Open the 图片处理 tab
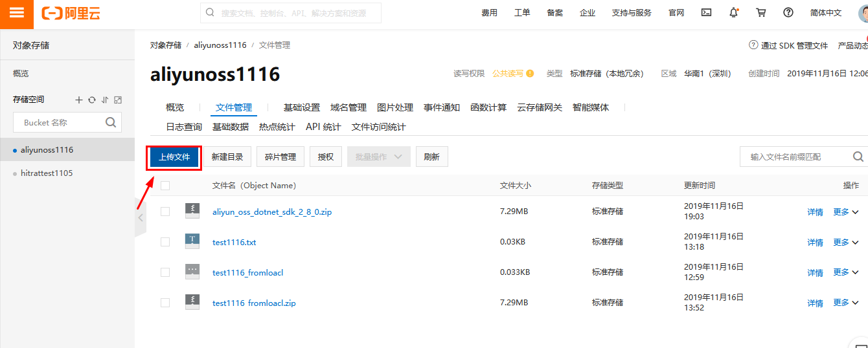 coord(395,107)
